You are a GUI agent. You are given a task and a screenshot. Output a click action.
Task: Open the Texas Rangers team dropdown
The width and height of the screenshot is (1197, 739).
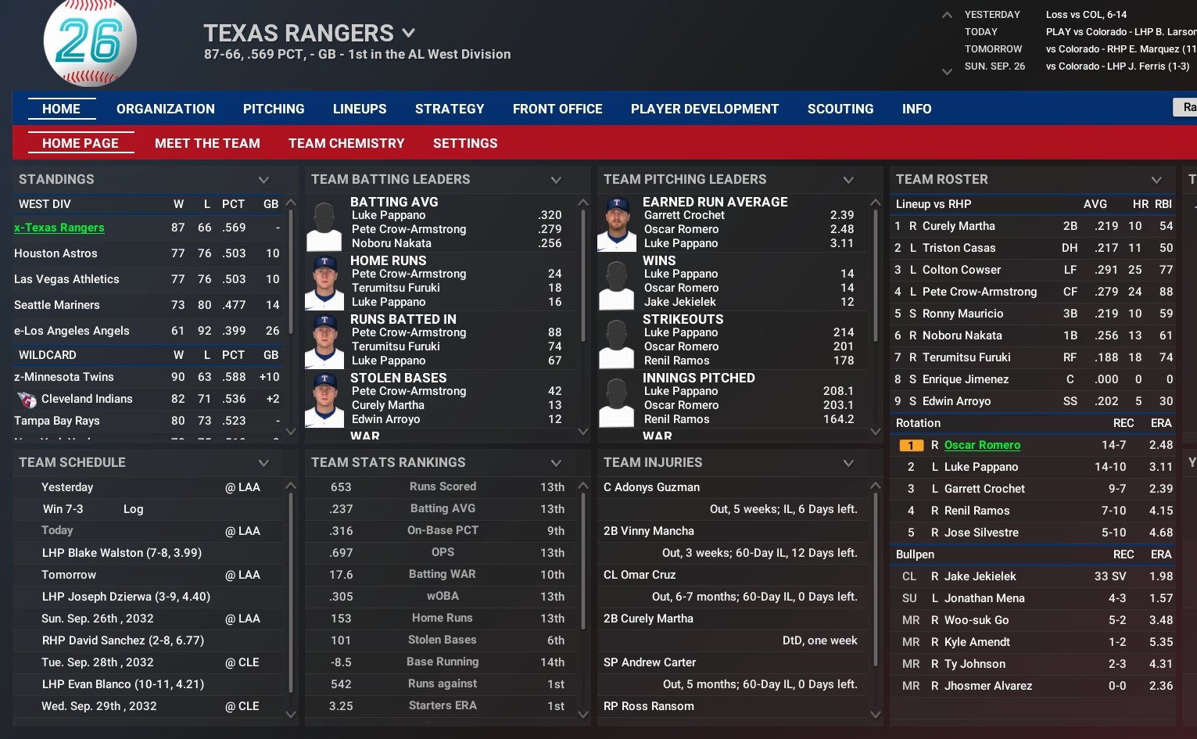pyautogui.click(x=408, y=33)
